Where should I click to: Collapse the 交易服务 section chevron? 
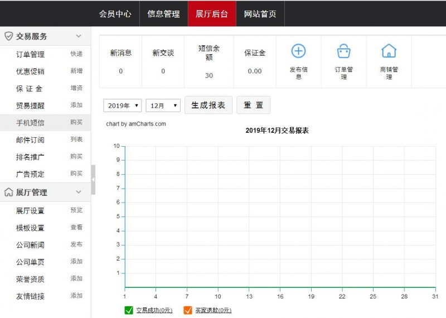79,36
